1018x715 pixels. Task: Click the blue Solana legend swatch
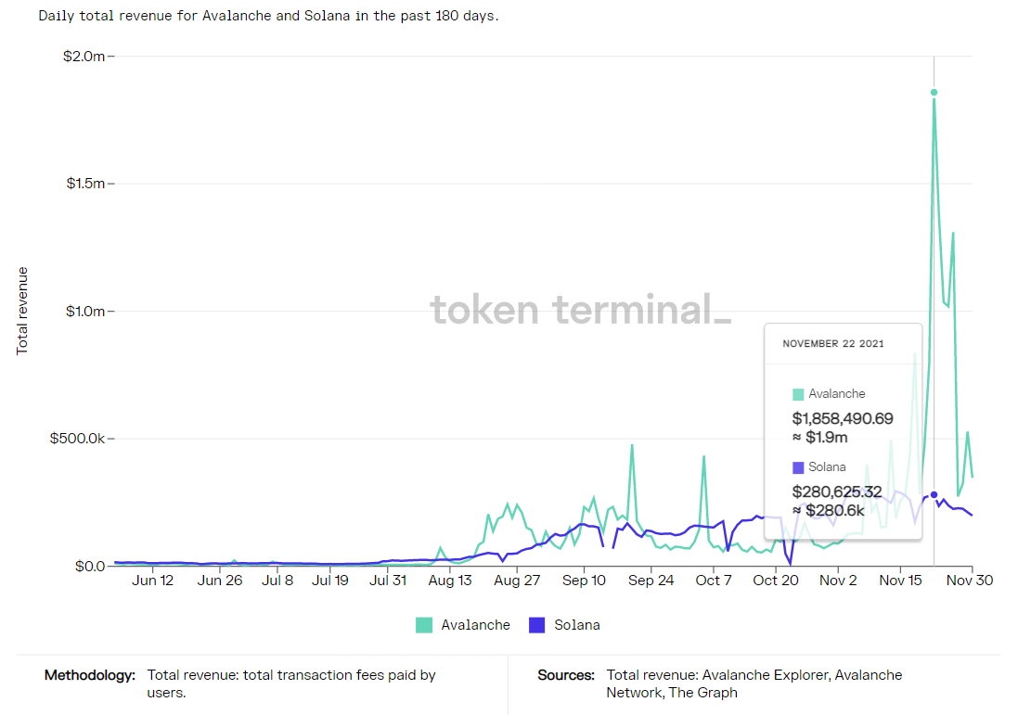(x=537, y=625)
